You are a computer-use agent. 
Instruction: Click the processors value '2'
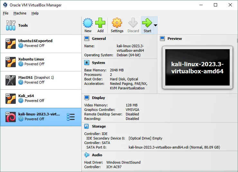111,75
